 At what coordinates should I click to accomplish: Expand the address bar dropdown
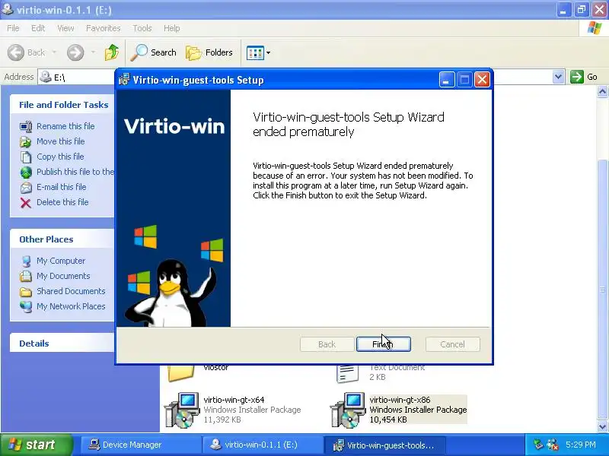(558, 77)
